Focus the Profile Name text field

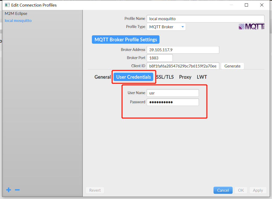(x=205, y=19)
